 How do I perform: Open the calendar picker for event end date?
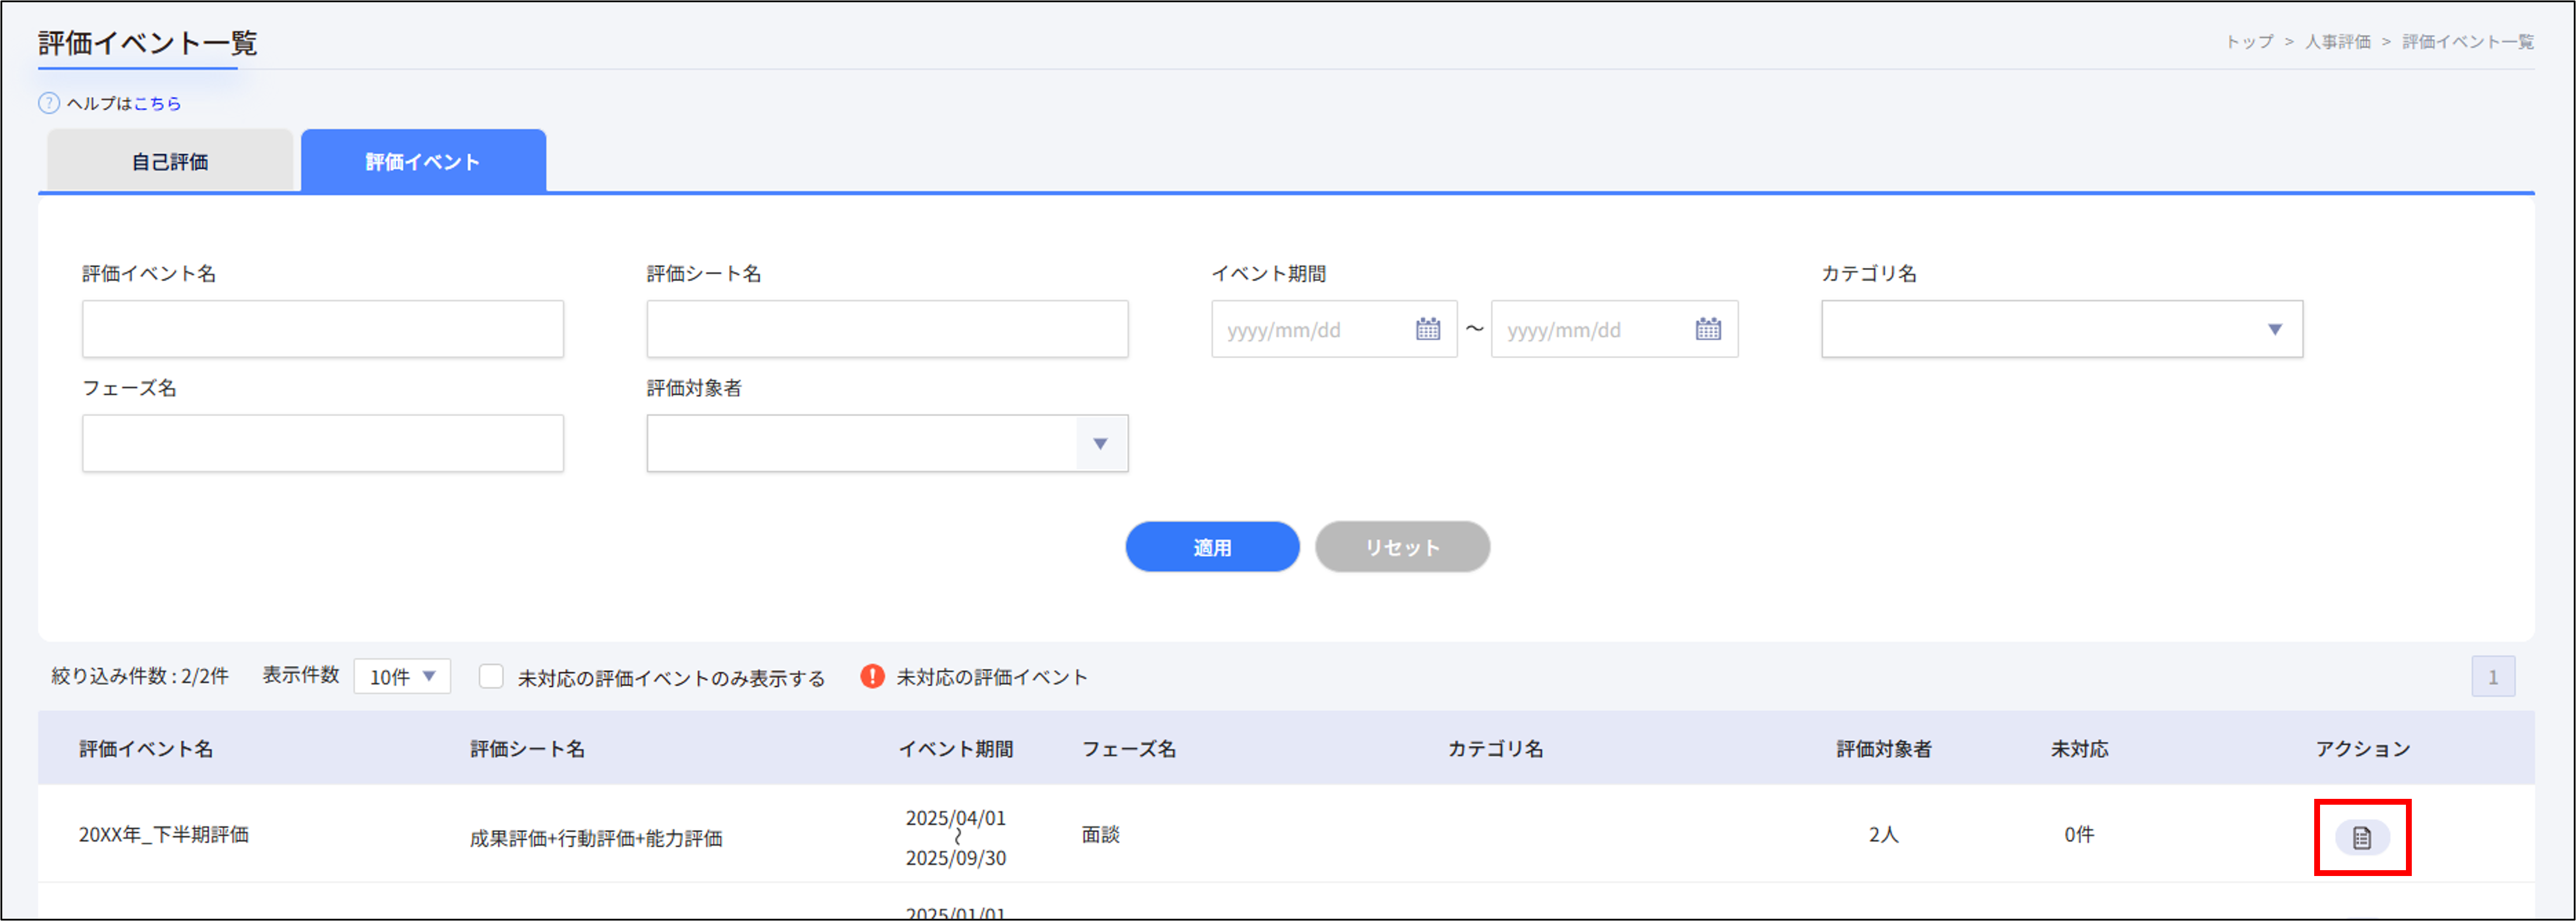tap(1709, 329)
